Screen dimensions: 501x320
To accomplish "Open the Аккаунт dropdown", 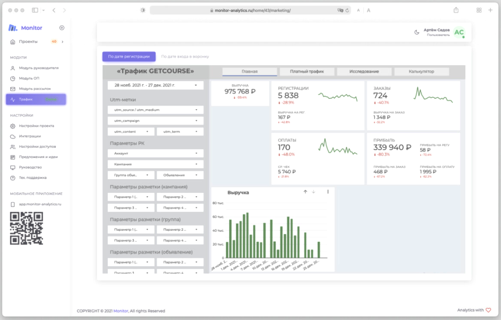I will click(x=155, y=154).
